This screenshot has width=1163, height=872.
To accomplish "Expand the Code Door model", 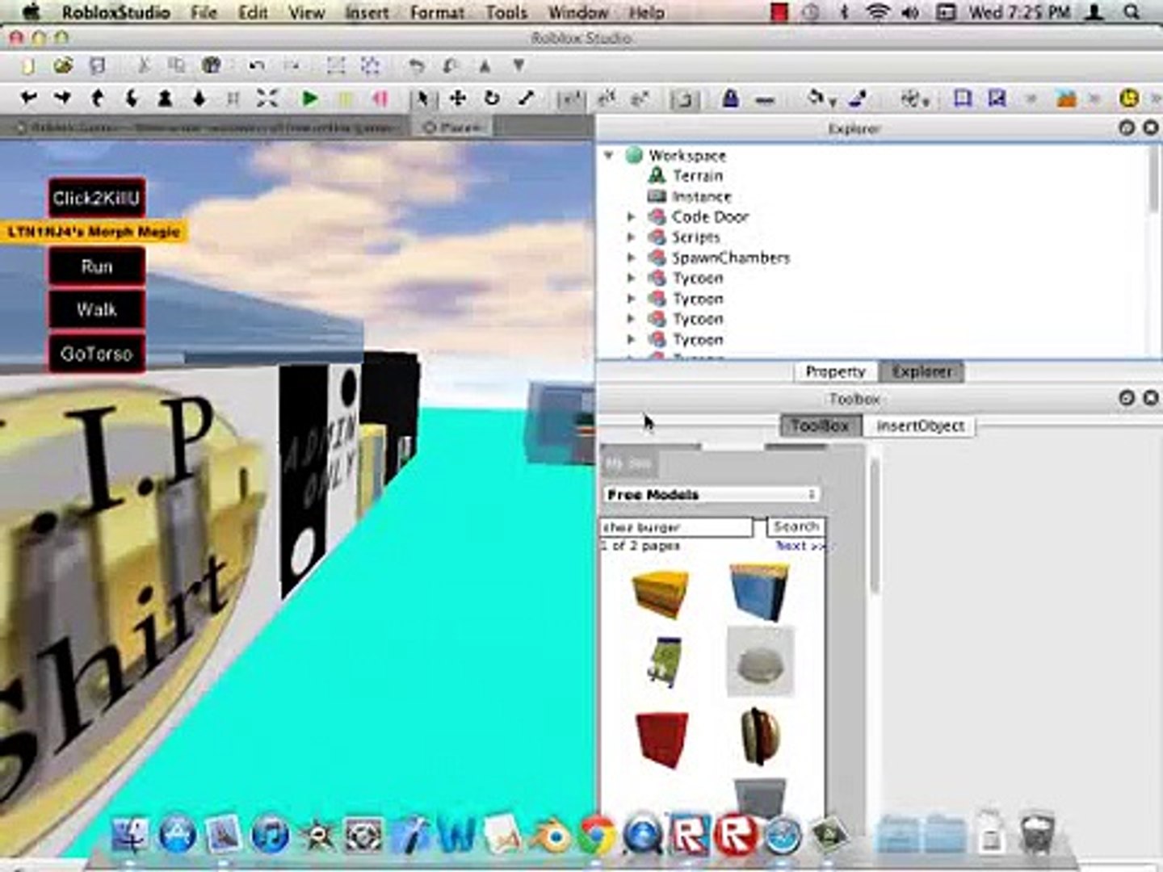I will pyautogui.click(x=631, y=216).
